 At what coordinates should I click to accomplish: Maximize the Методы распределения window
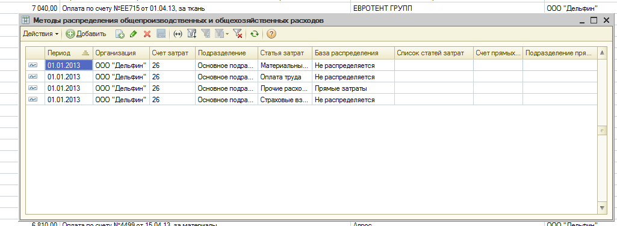(x=594, y=20)
